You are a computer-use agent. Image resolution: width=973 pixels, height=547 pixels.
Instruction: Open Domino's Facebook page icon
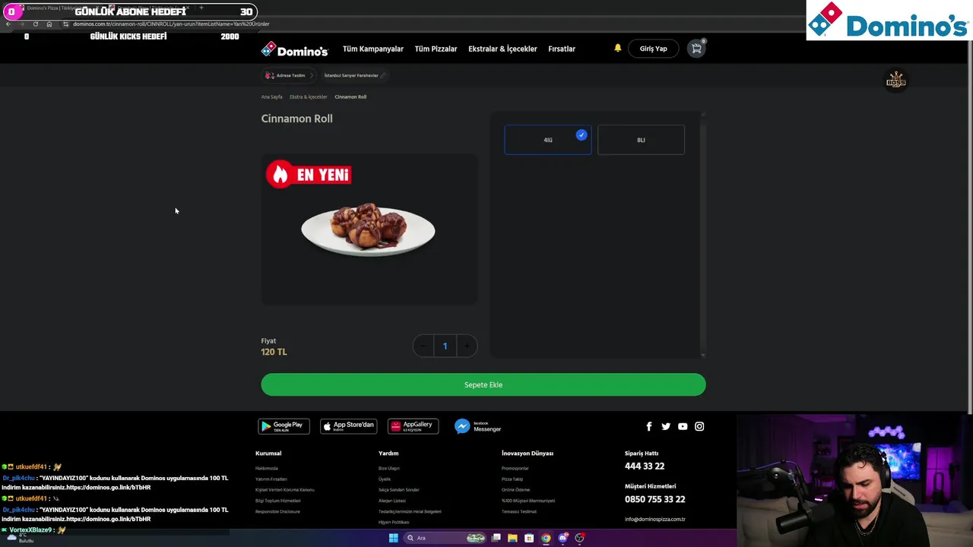click(648, 426)
